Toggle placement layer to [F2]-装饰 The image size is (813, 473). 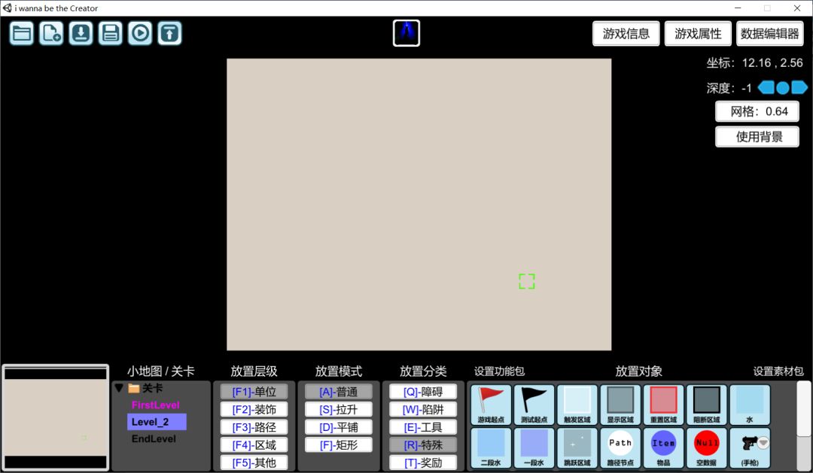[x=254, y=410]
